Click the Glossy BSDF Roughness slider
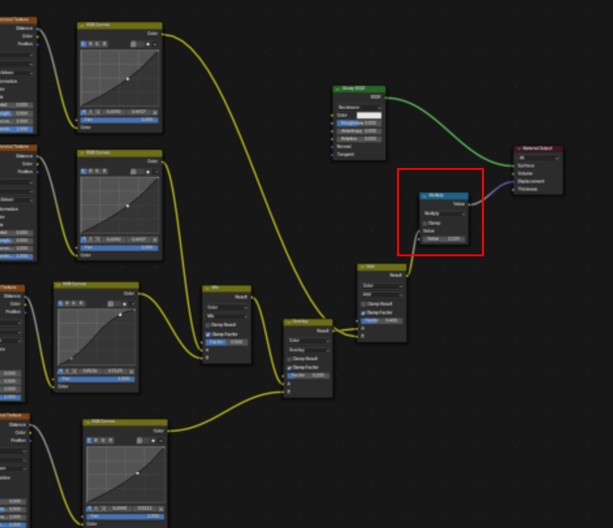 point(359,123)
